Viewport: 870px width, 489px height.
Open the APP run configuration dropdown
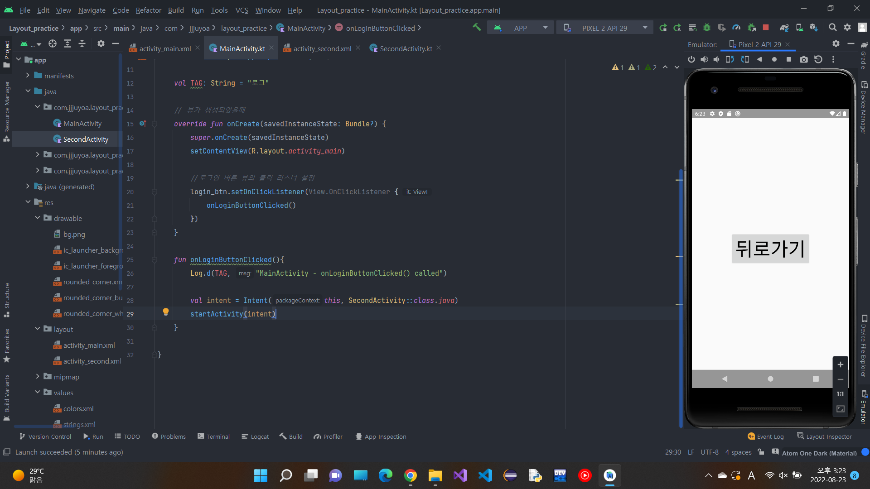pyautogui.click(x=521, y=28)
